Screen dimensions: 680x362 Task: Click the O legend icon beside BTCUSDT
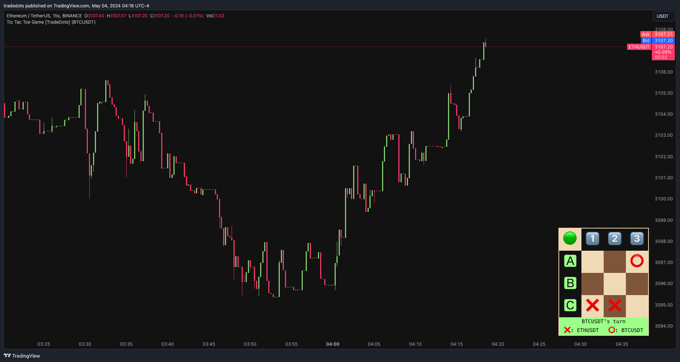611,330
